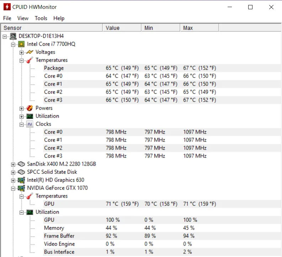Select the Package temperature row
Image resolution: width=282 pixels, height=257 pixels.
tap(162, 68)
